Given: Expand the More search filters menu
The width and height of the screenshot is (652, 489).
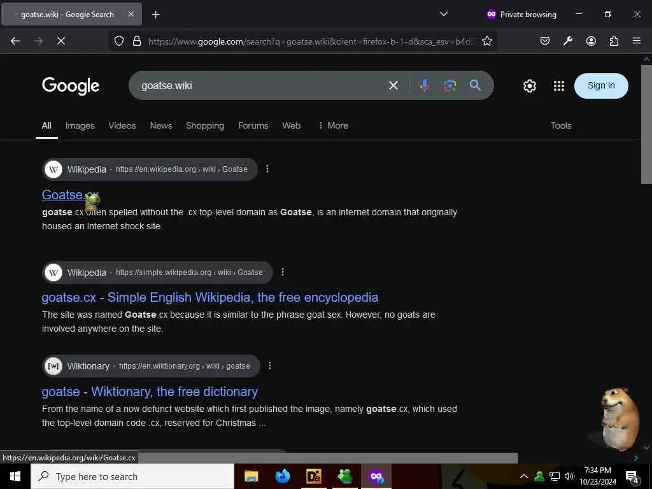Looking at the screenshot, I should [333, 125].
